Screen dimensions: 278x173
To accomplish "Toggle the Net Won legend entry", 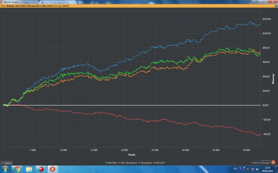I will [x=112, y=163].
